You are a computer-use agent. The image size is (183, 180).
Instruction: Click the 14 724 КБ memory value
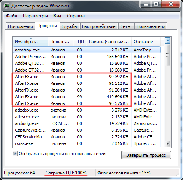(119, 123)
